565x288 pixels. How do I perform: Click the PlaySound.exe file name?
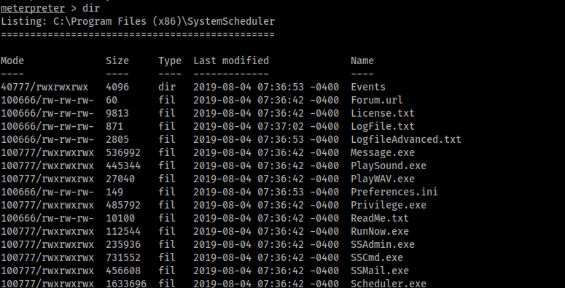point(389,166)
